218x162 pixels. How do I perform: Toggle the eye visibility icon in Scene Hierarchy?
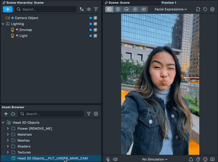(89, 9)
